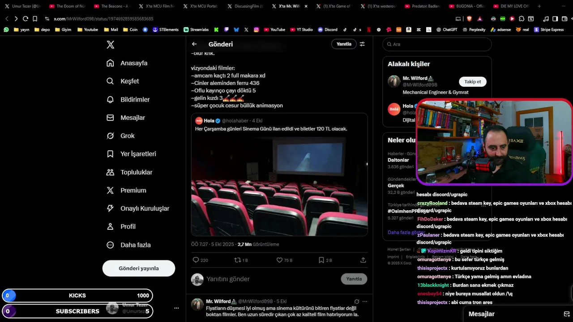Open @holahaber quoted post header
Screen dimensions: 573x322
pos(229,121)
